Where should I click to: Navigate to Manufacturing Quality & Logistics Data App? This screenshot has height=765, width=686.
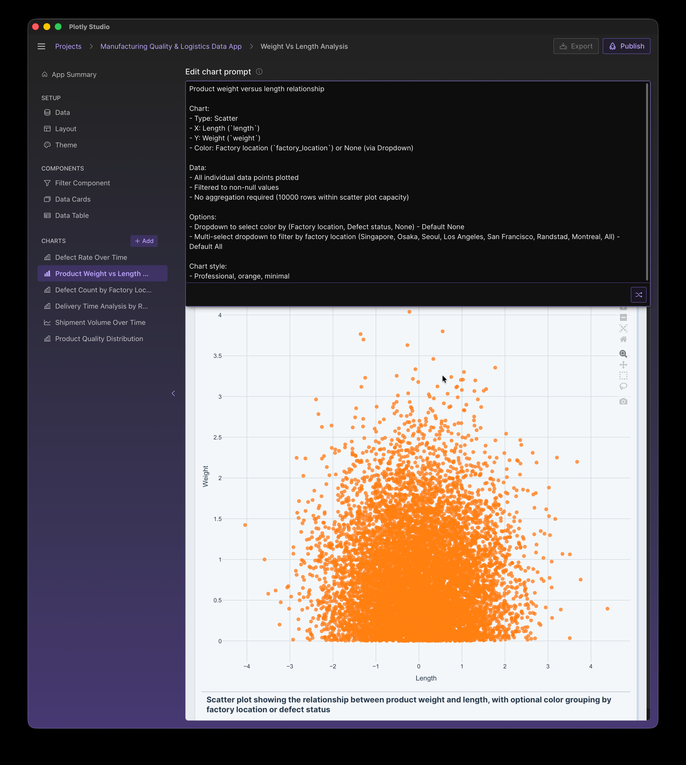pos(171,46)
